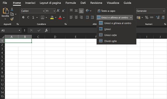Apply the yellow fill color swatch
The width and height of the screenshot is (167, 99).
pos(52,17)
